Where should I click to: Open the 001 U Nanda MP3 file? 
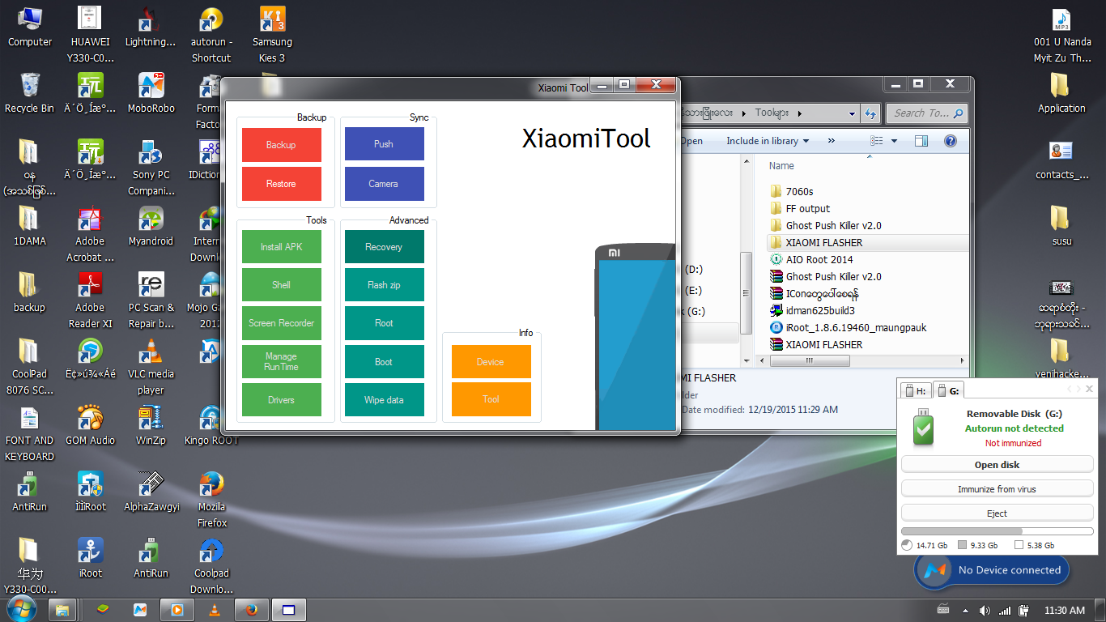tap(1061, 36)
